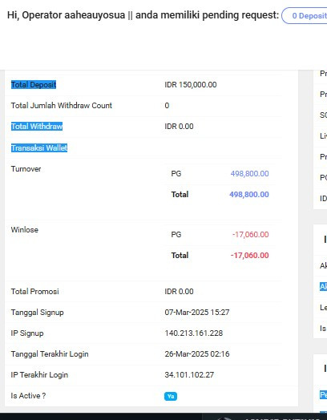327x420 pixels.
Task: Select the Transaksi Wallet label
Action: point(39,147)
